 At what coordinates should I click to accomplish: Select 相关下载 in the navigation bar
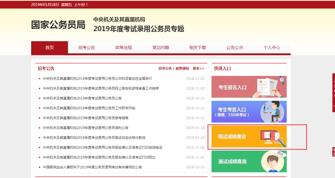click(198, 48)
